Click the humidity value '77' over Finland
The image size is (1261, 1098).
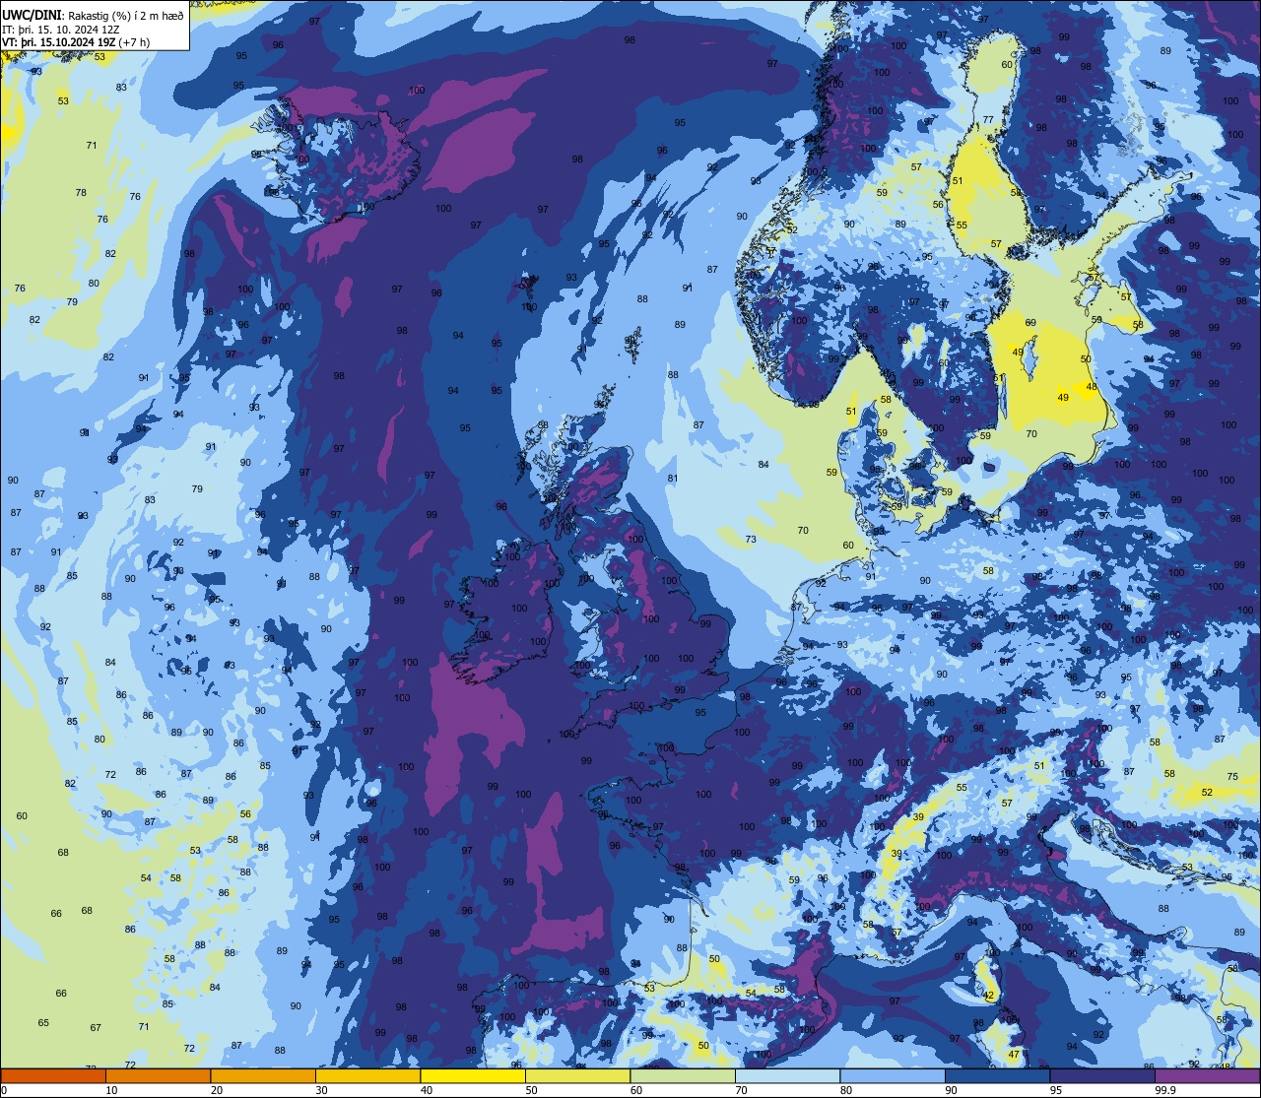(x=988, y=120)
